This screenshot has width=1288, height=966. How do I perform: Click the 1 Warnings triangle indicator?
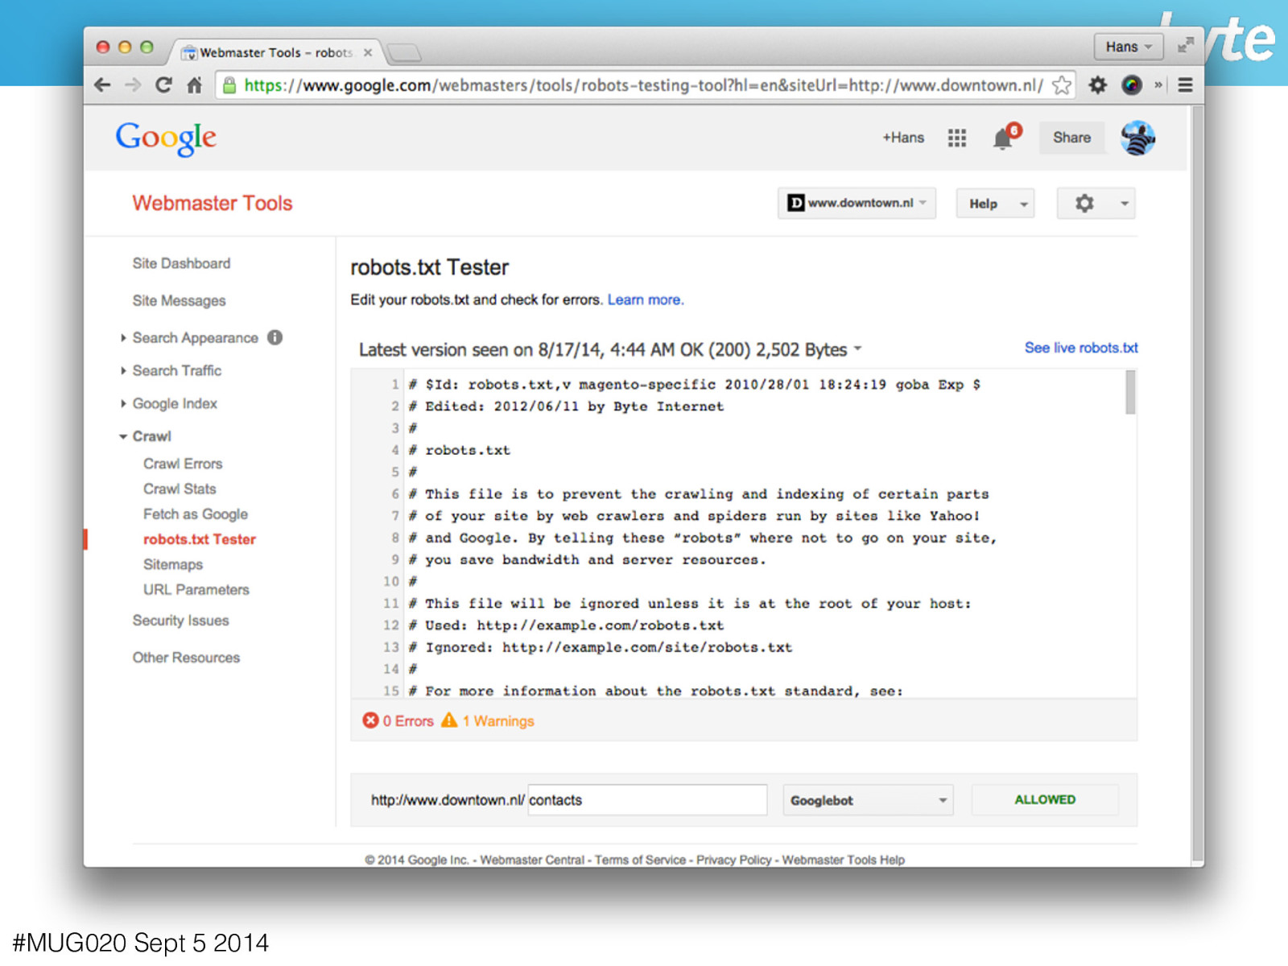coord(488,720)
